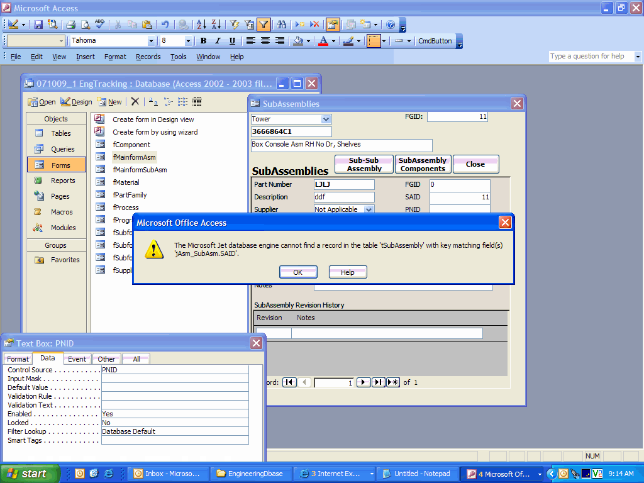
Task: Sort records ascending A to Z
Action: 201,25
